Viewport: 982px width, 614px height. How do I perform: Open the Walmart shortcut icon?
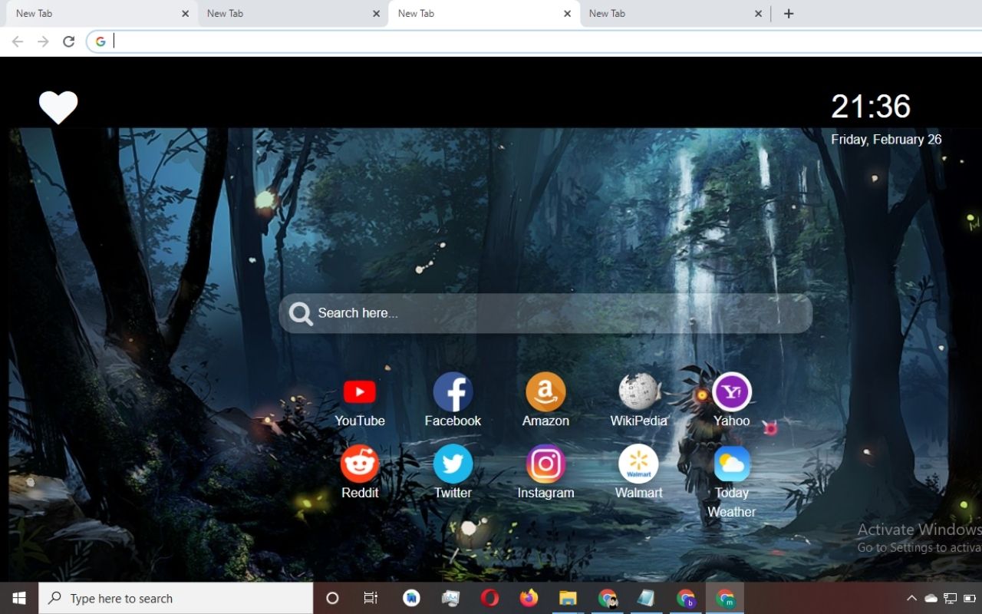click(x=638, y=464)
